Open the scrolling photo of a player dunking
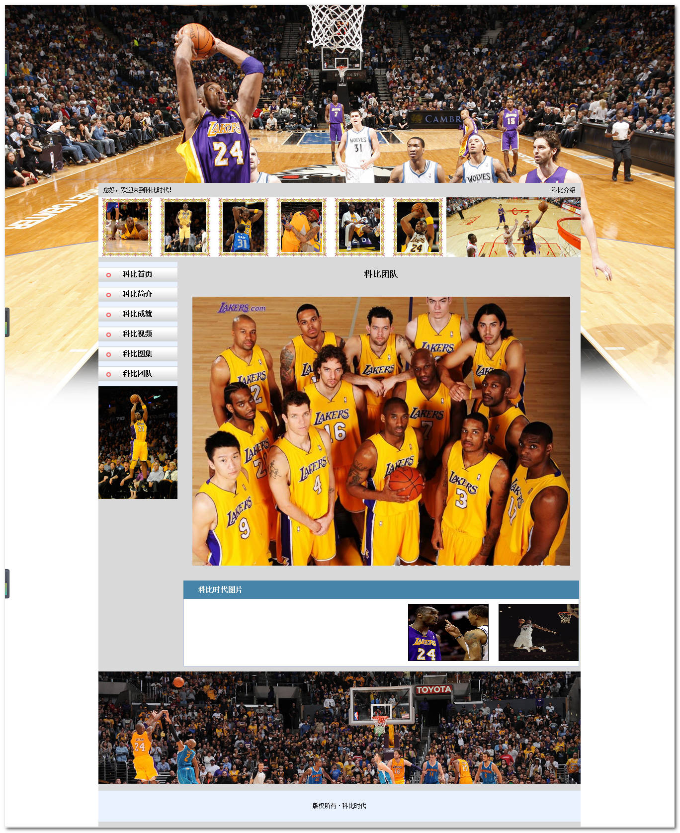Image resolution: width=680 pixels, height=833 pixels. (538, 632)
